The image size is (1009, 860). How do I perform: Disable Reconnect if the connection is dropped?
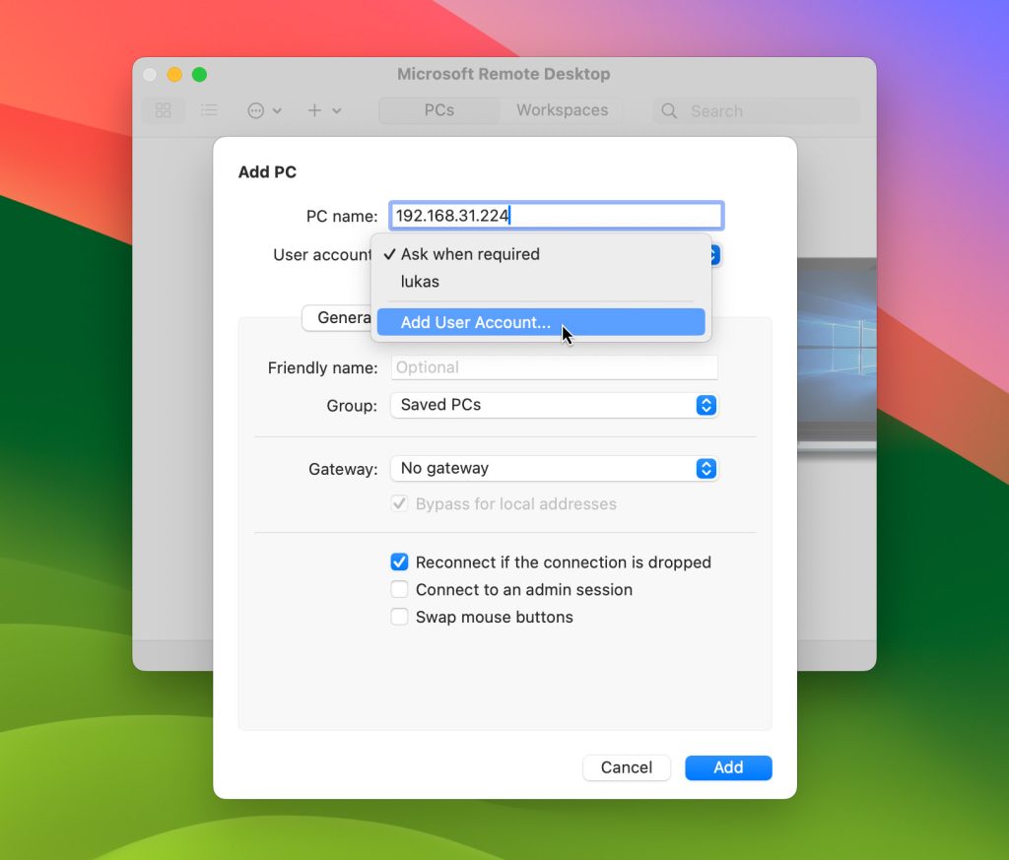point(399,562)
